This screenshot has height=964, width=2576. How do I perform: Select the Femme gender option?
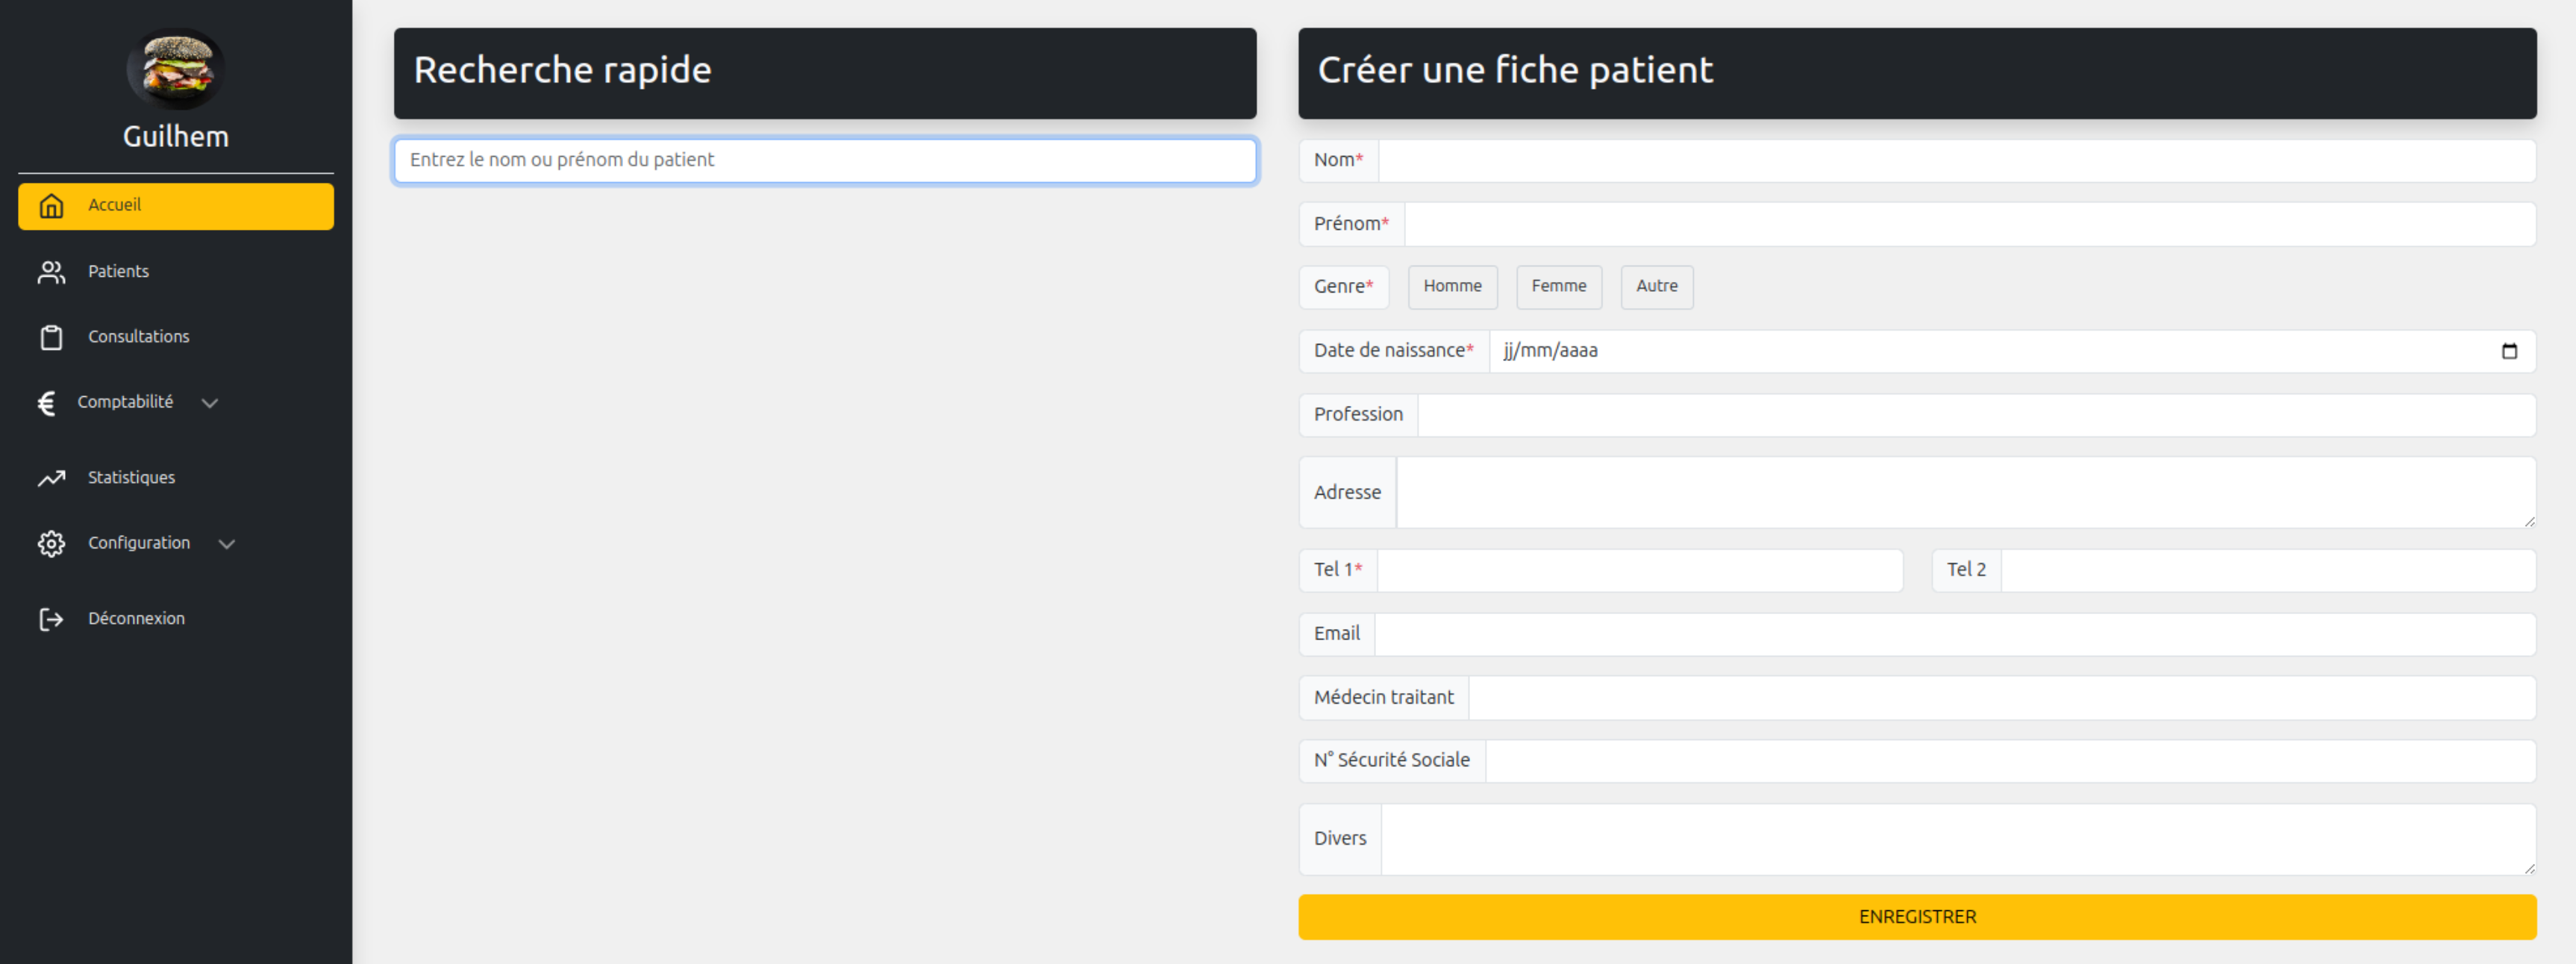(1558, 287)
